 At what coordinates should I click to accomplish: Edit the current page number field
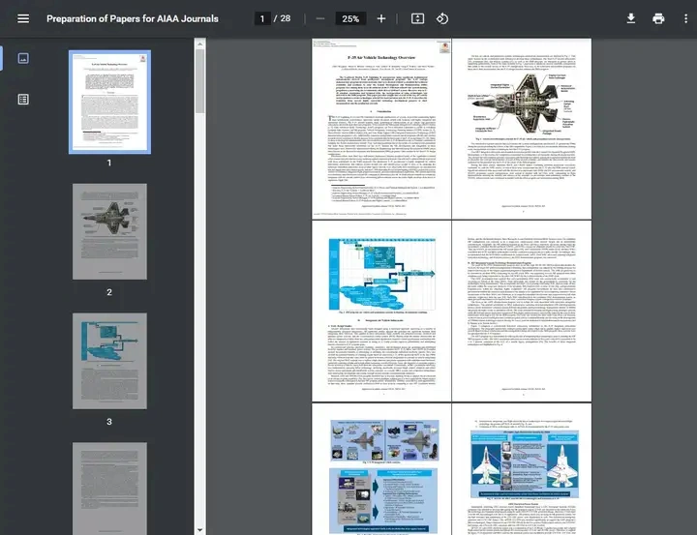[262, 18]
